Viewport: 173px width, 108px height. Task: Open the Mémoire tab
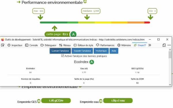point(124,45)
